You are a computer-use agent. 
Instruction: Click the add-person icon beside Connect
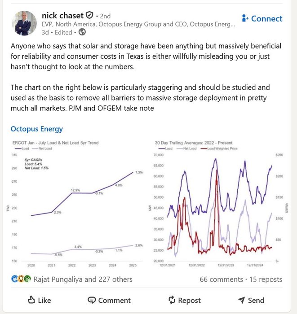tap(245, 18)
